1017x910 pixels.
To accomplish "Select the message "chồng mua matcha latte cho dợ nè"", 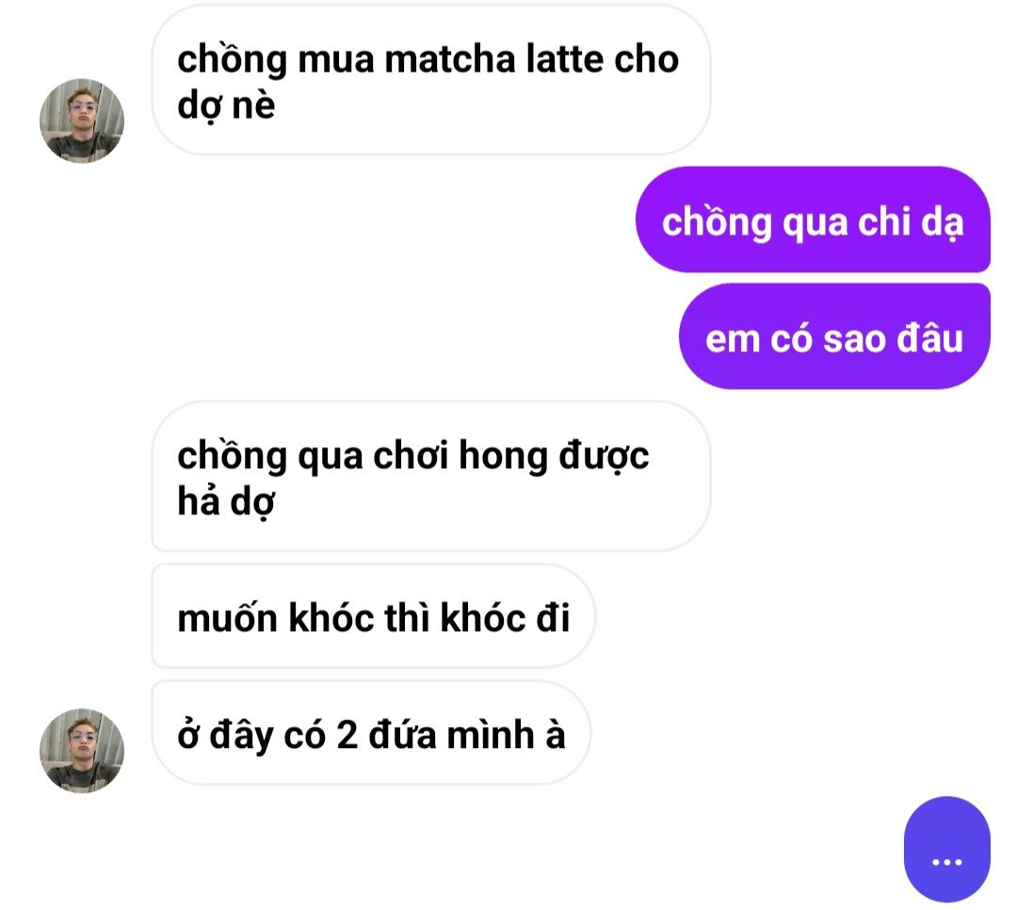I will point(430,80).
